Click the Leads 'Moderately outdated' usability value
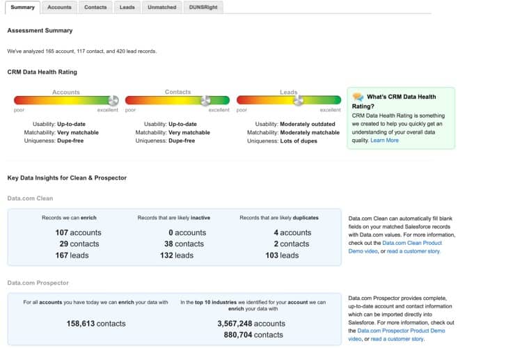Viewport: 513px width, 348px height. 308,125
